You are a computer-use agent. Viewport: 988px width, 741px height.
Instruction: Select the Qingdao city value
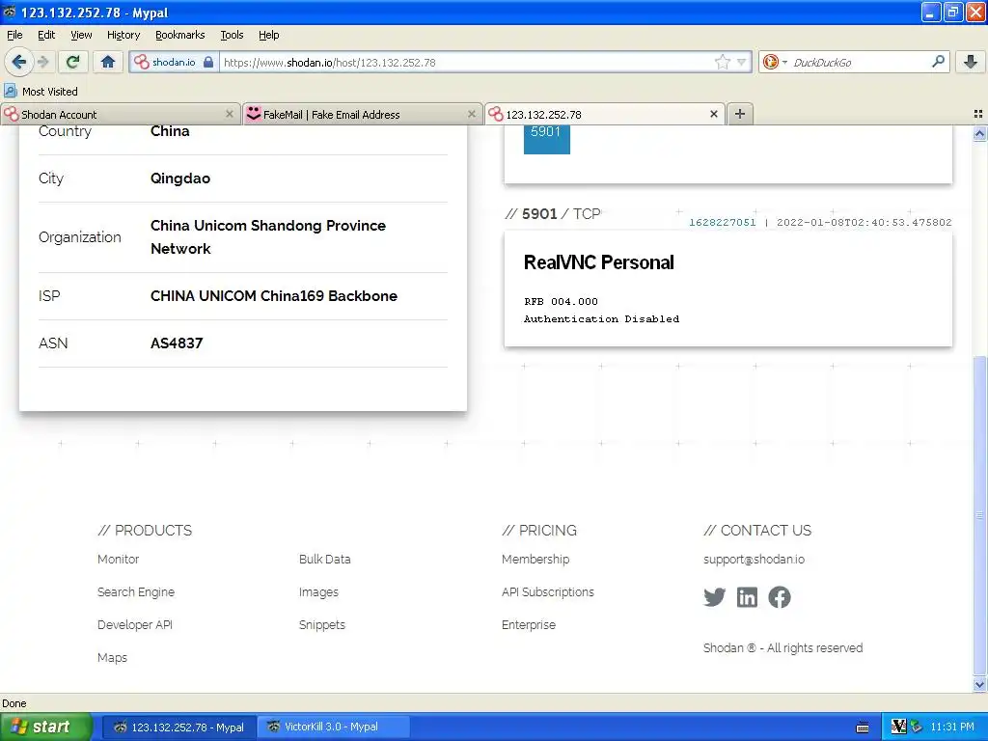click(180, 178)
